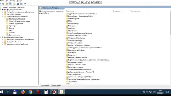This screenshot has height=96, width=171.
Task: Expand Компоненты Windows tree node
Action: pyautogui.click(x=5, y=19)
